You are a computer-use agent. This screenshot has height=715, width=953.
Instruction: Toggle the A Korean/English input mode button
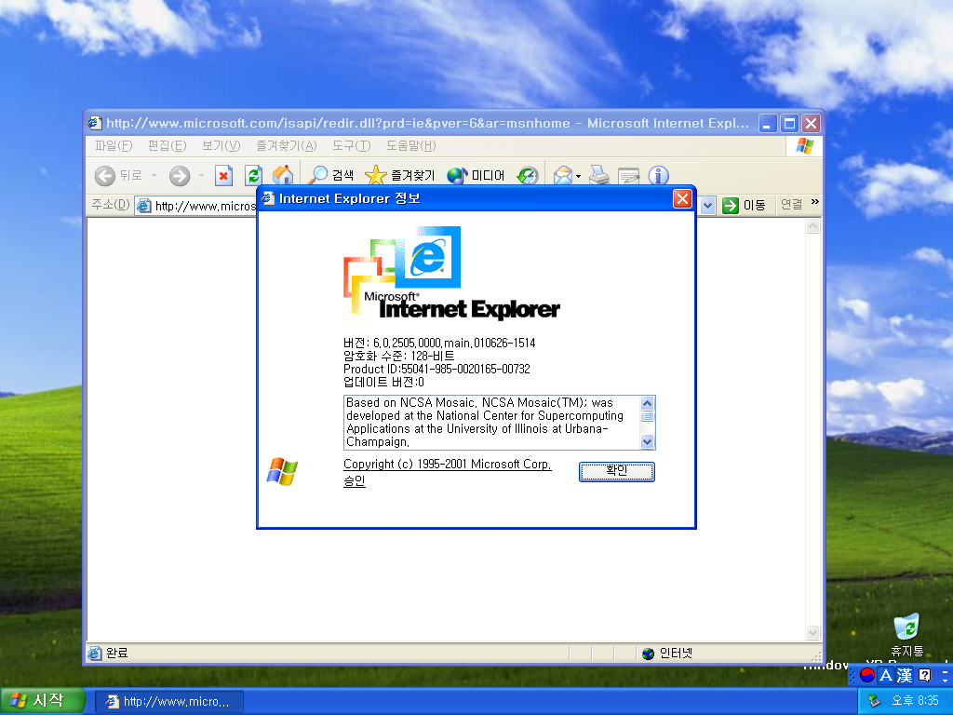(886, 675)
